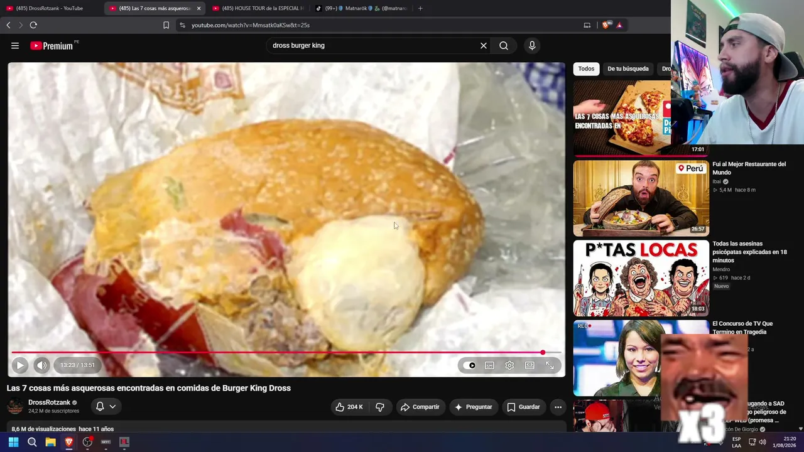Open DrossRotzank channel avatar
The width and height of the screenshot is (804, 452).
[15, 406]
